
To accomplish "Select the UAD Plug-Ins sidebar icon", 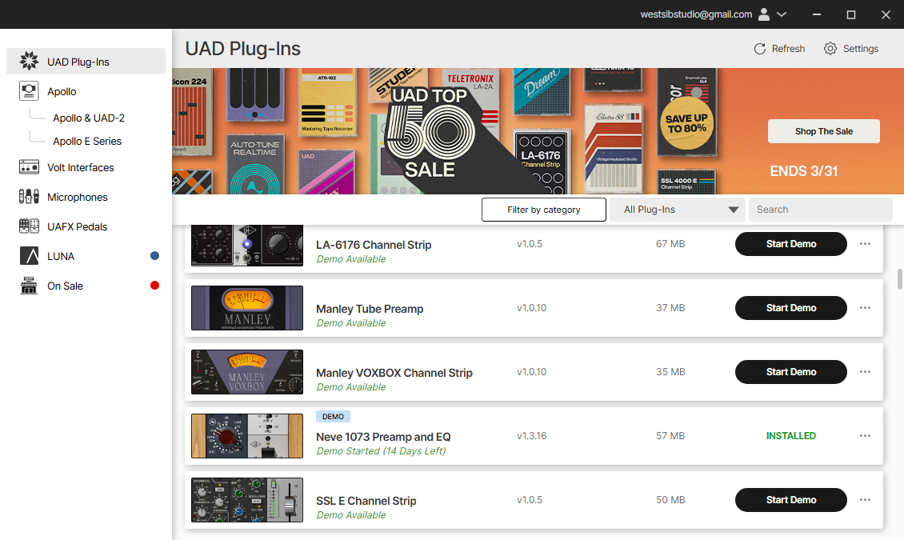I will coord(29,61).
